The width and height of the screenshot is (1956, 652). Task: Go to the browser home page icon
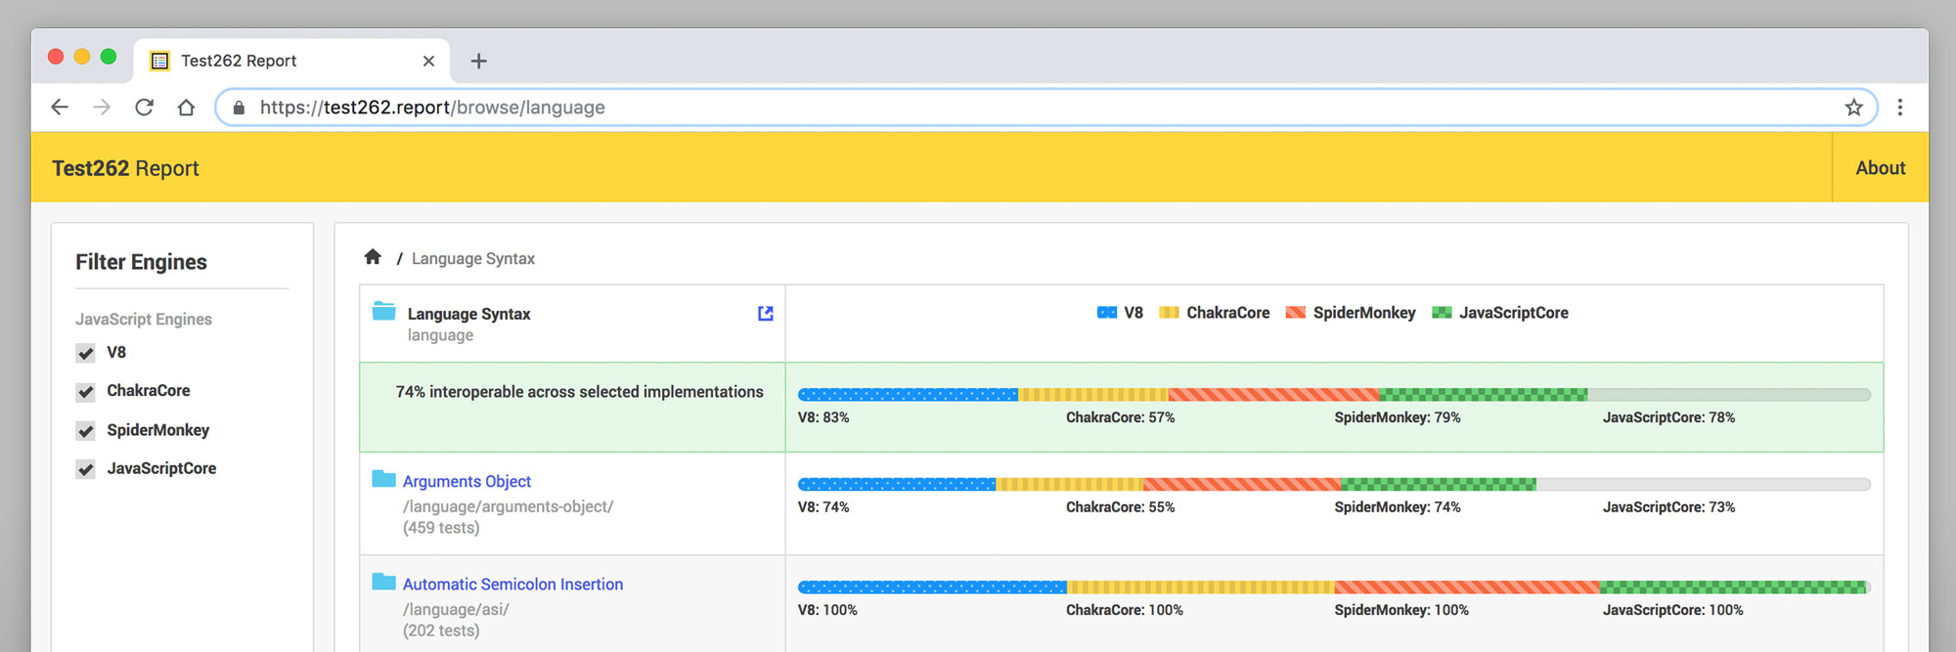(x=186, y=108)
